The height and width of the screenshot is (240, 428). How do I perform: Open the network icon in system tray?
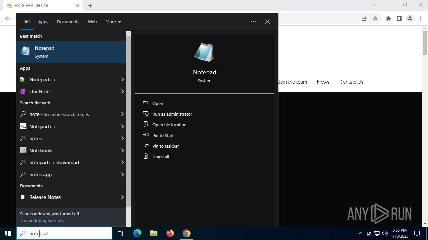click(x=377, y=233)
